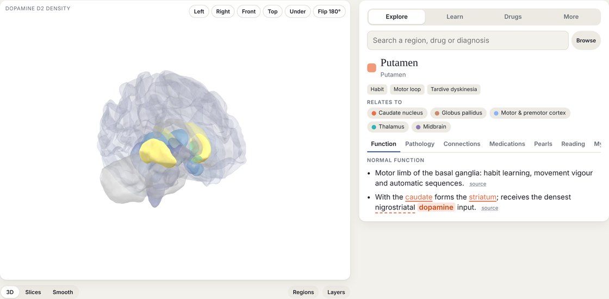Image resolution: width=609 pixels, height=299 pixels.
Task: Click the nigrostriatal underlined term
Action: click(395, 207)
